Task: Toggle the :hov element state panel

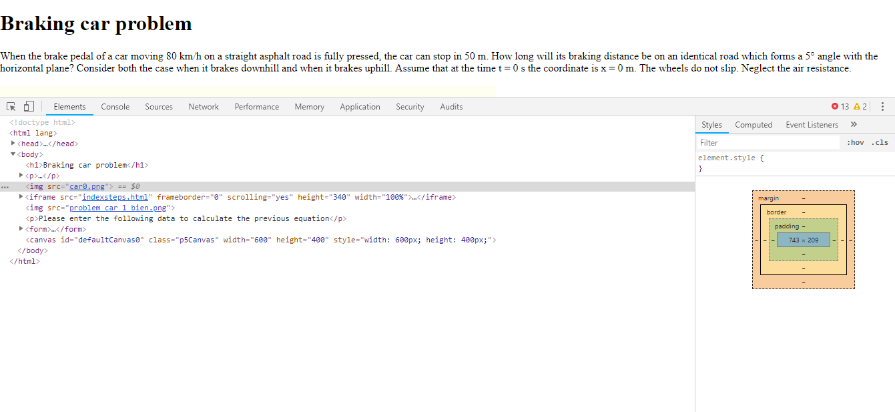Action: tap(855, 143)
